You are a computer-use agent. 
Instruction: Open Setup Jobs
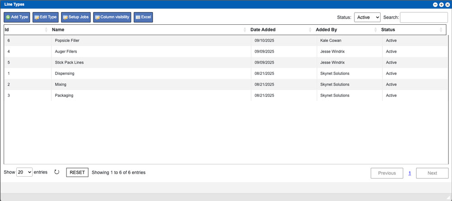76,17
